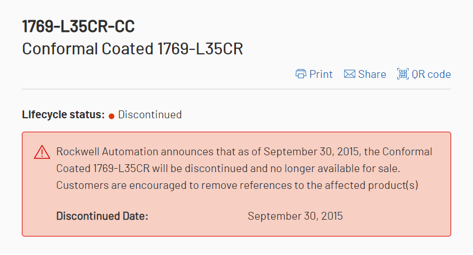This screenshot has height=255, width=473.
Task: Click the 1769-L35CR-CC product title
Action: tap(78, 26)
